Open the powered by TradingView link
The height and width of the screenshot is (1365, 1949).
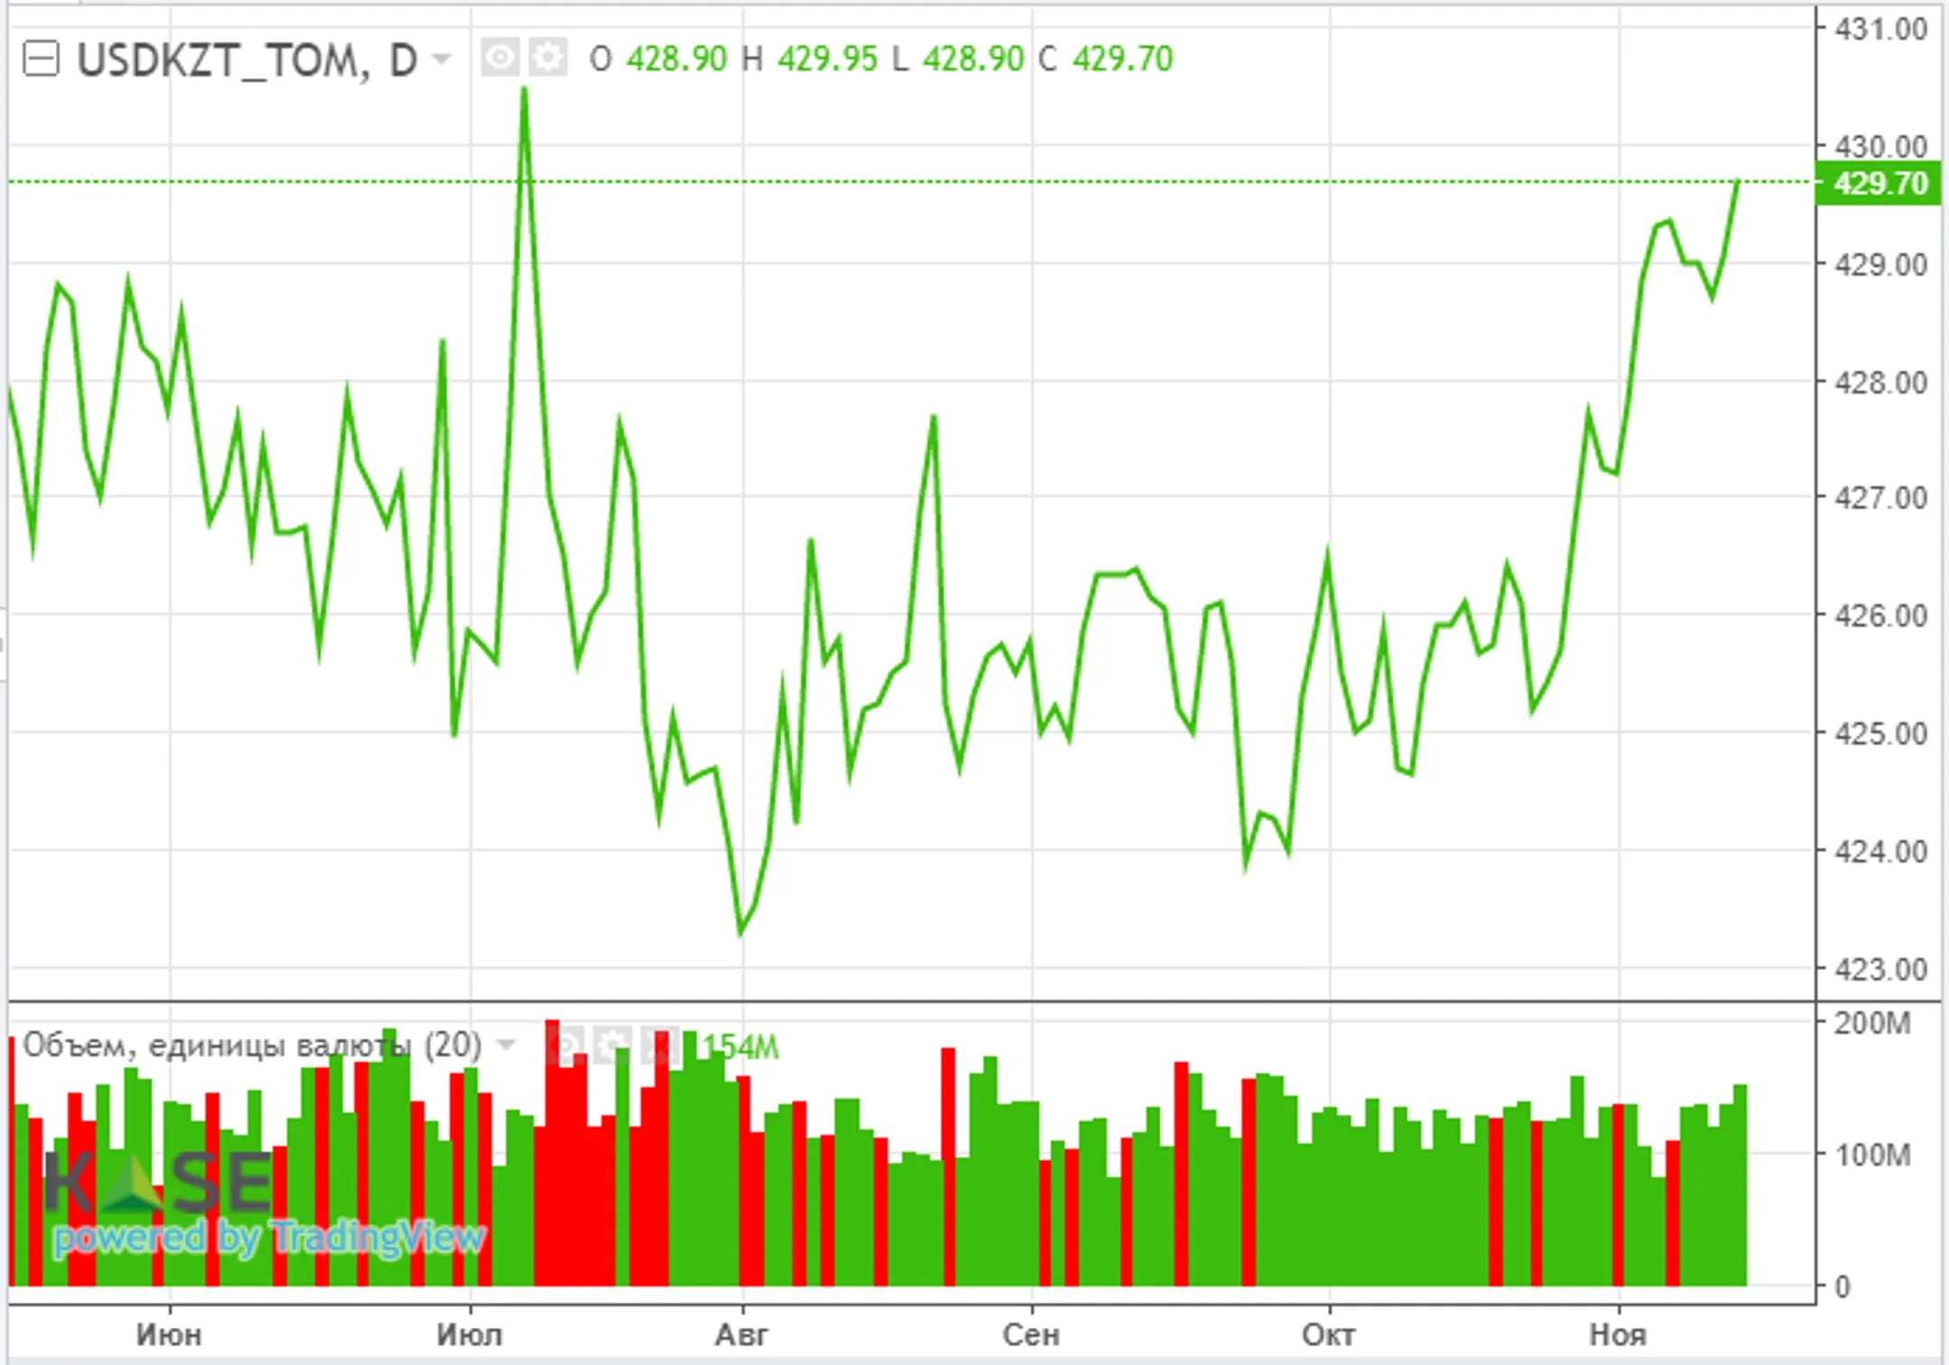click(269, 1237)
